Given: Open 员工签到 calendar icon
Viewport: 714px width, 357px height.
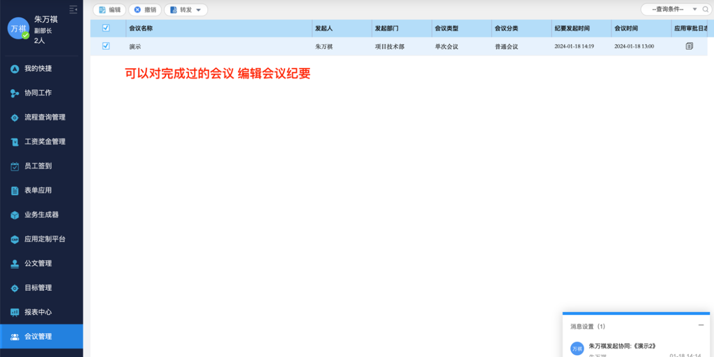Looking at the screenshot, I should tap(15, 166).
